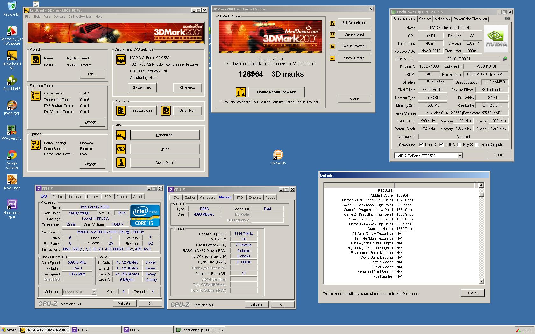
Task: Open the Windows Start button
Action: pyautogui.click(x=9, y=330)
